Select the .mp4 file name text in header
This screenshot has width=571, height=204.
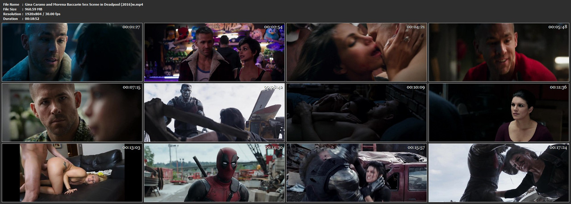click(x=84, y=4)
